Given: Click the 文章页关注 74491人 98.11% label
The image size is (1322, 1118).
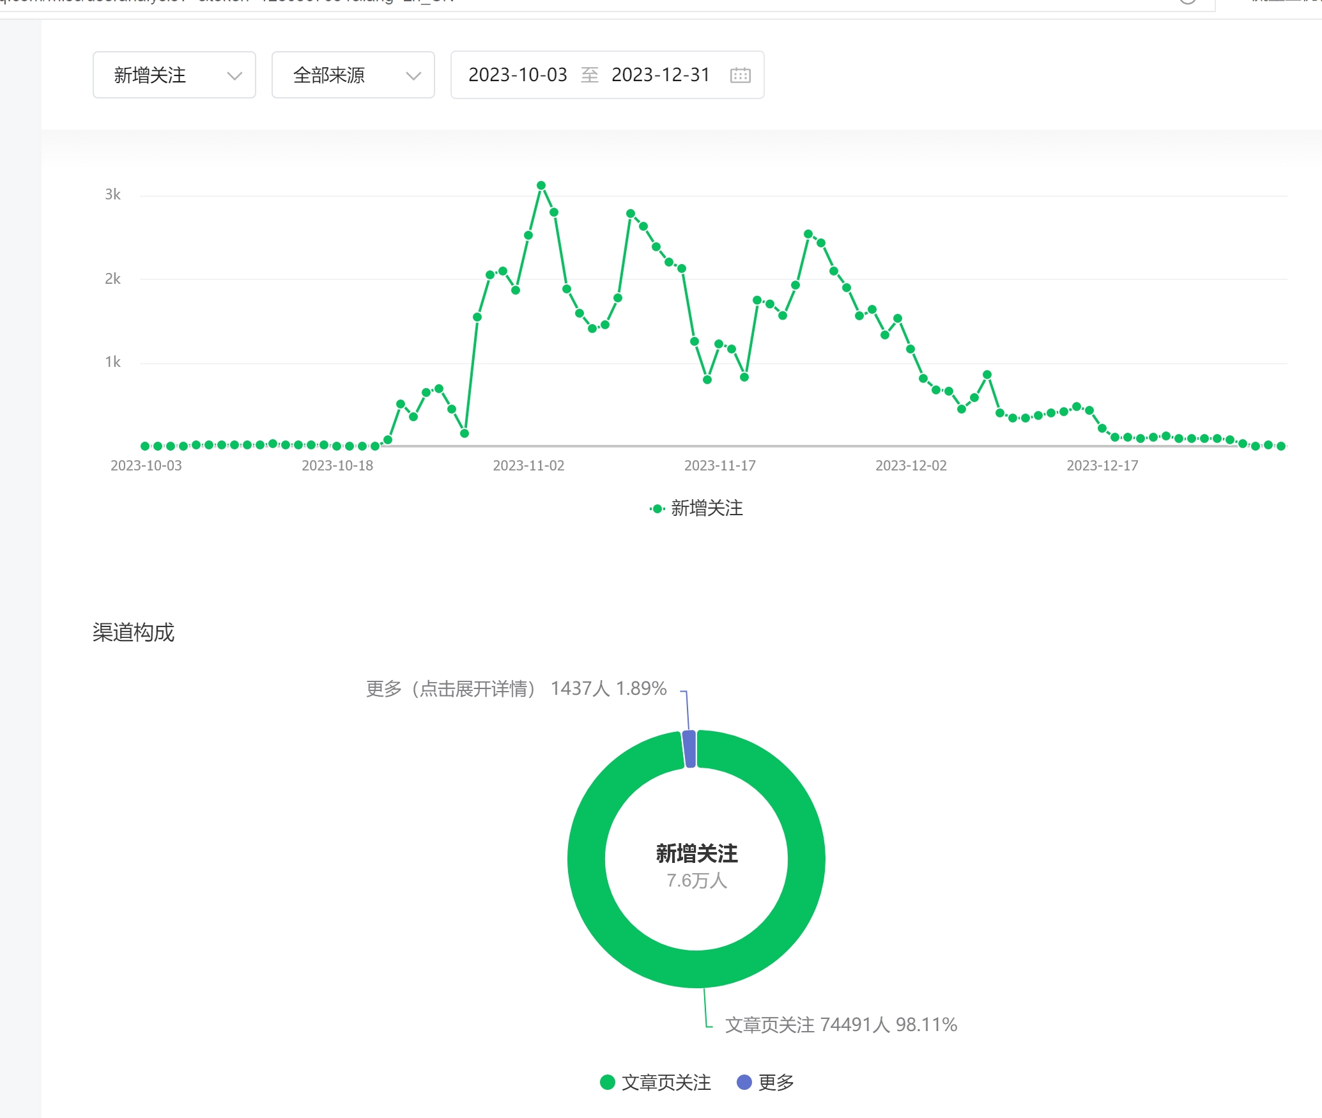Looking at the screenshot, I should pyautogui.click(x=841, y=1025).
